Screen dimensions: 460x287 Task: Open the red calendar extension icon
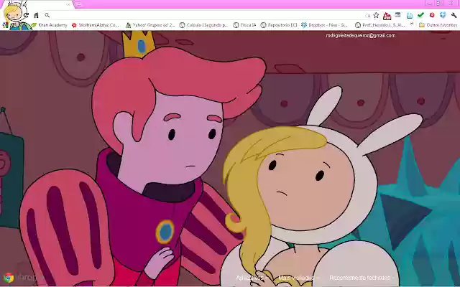pos(387,16)
